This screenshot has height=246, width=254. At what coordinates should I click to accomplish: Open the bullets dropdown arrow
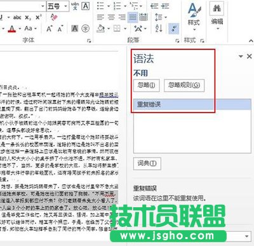point(109,6)
